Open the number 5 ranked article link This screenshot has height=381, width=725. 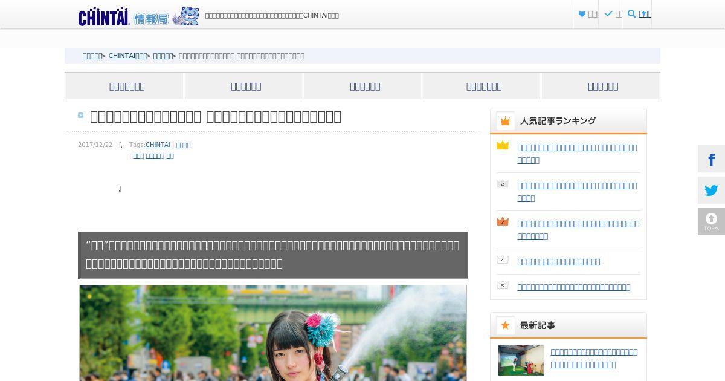pos(573,287)
